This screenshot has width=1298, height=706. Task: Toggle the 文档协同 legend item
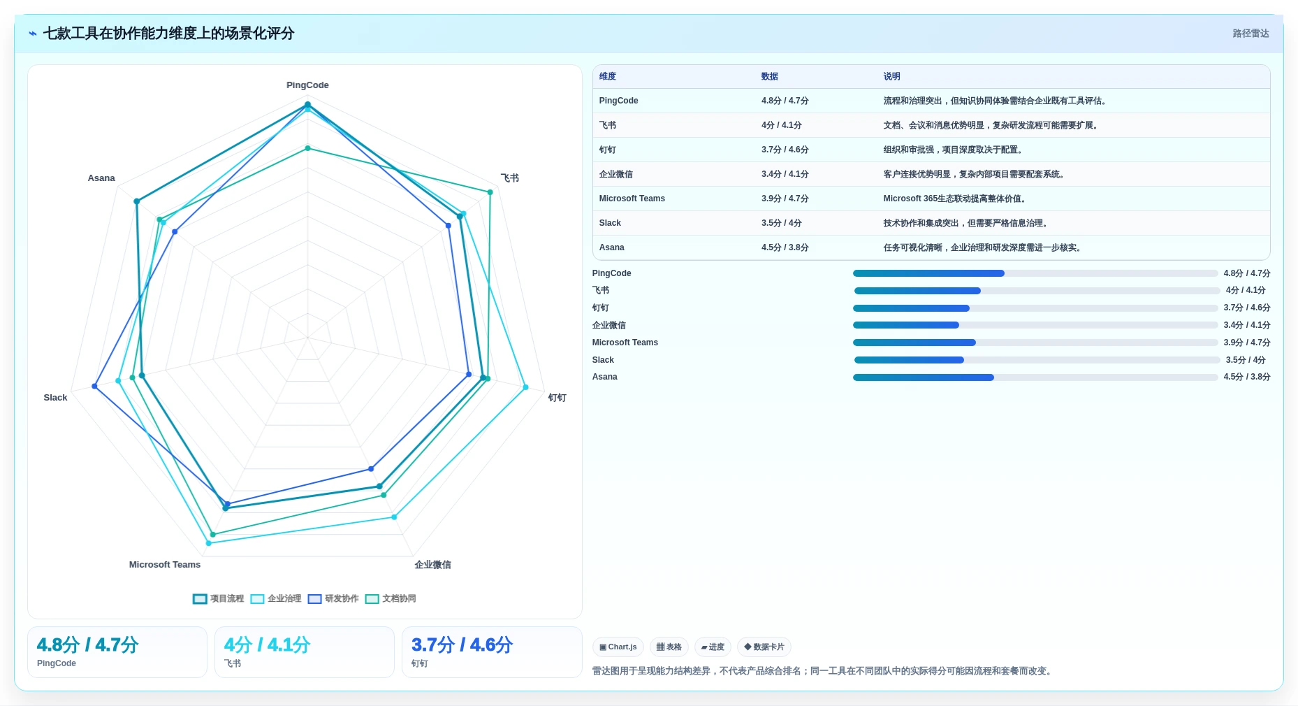coord(391,598)
